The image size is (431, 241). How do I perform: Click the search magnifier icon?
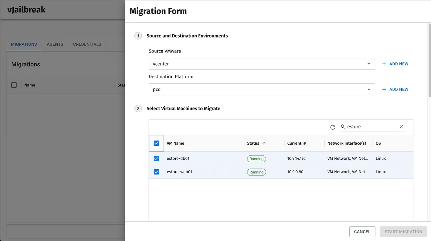[343, 127]
